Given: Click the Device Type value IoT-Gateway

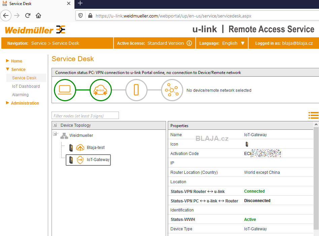Looking at the screenshot, I should click(x=255, y=229).
